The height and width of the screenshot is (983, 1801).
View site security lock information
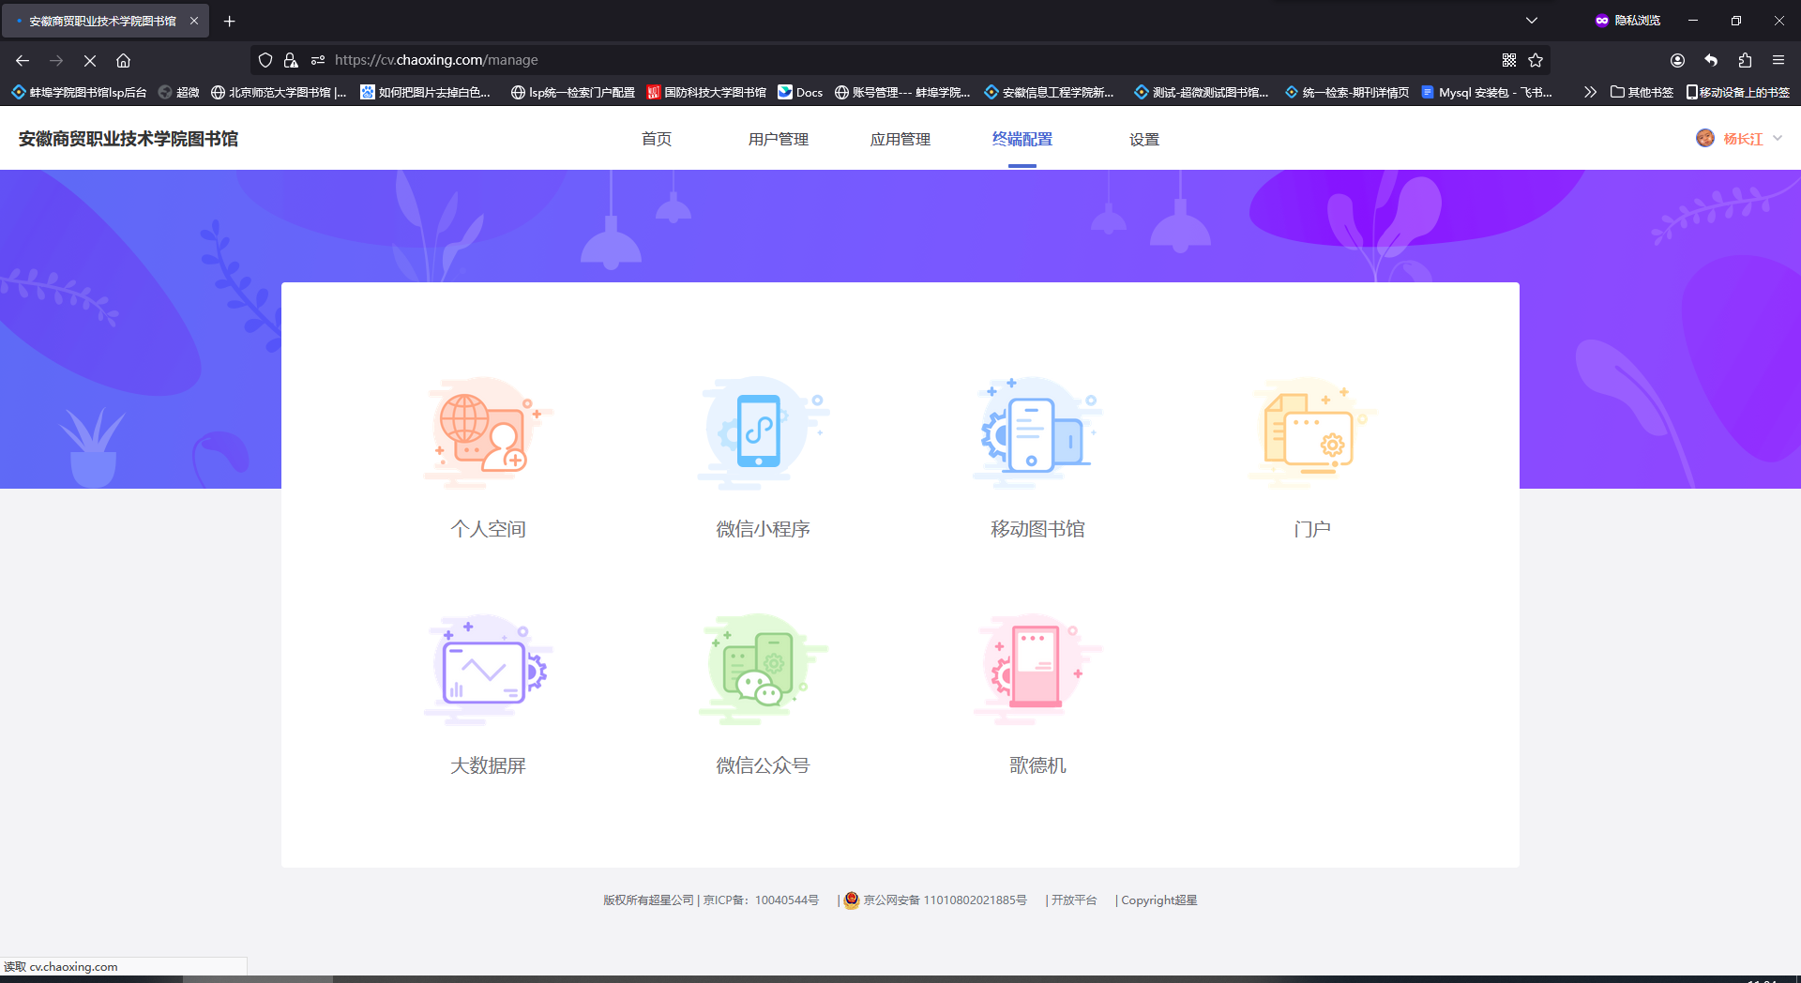point(291,60)
